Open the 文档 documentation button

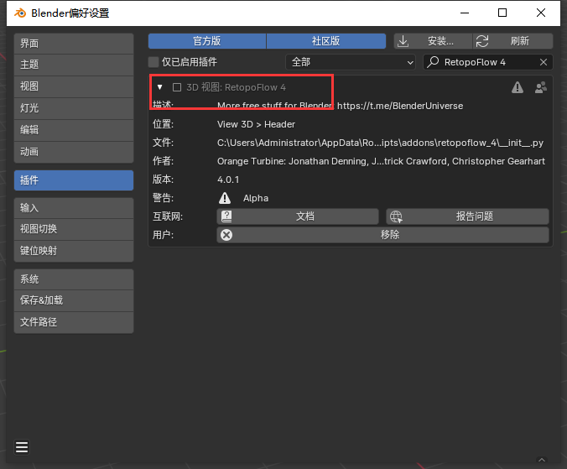pyautogui.click(x=298, y=216)
